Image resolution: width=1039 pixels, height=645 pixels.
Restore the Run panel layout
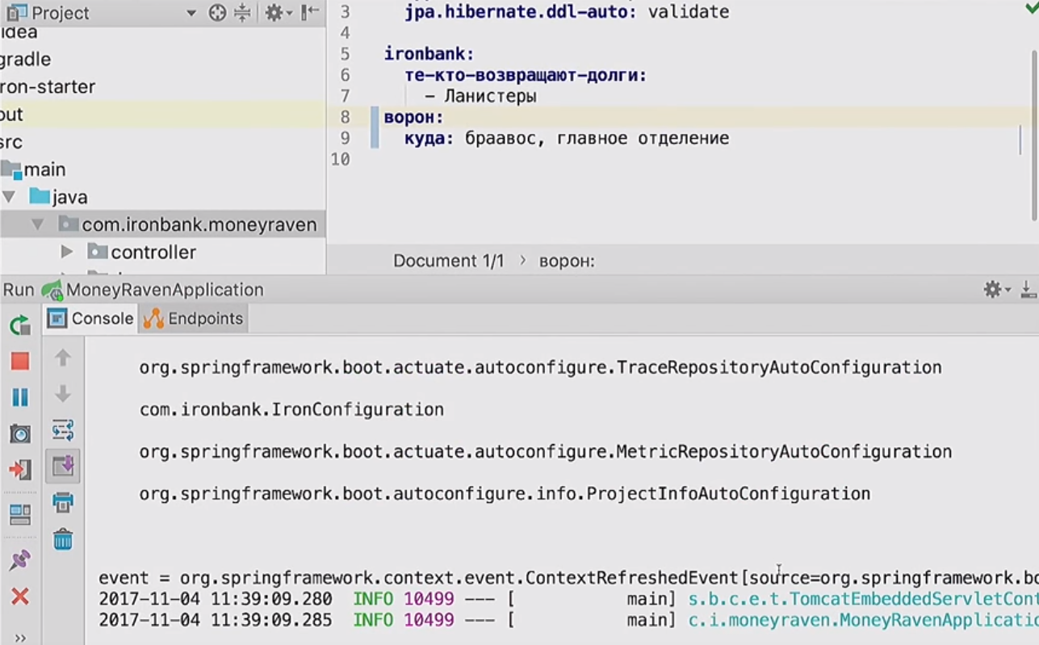point(20,513)
